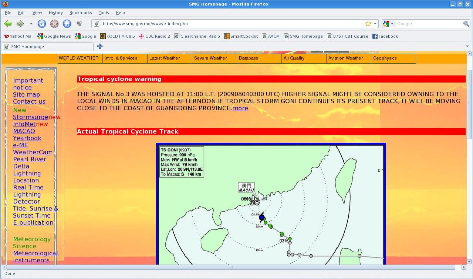Open the WORLD WEATHER menu on the page
473x279 pixels.
(x=80, y=58)
